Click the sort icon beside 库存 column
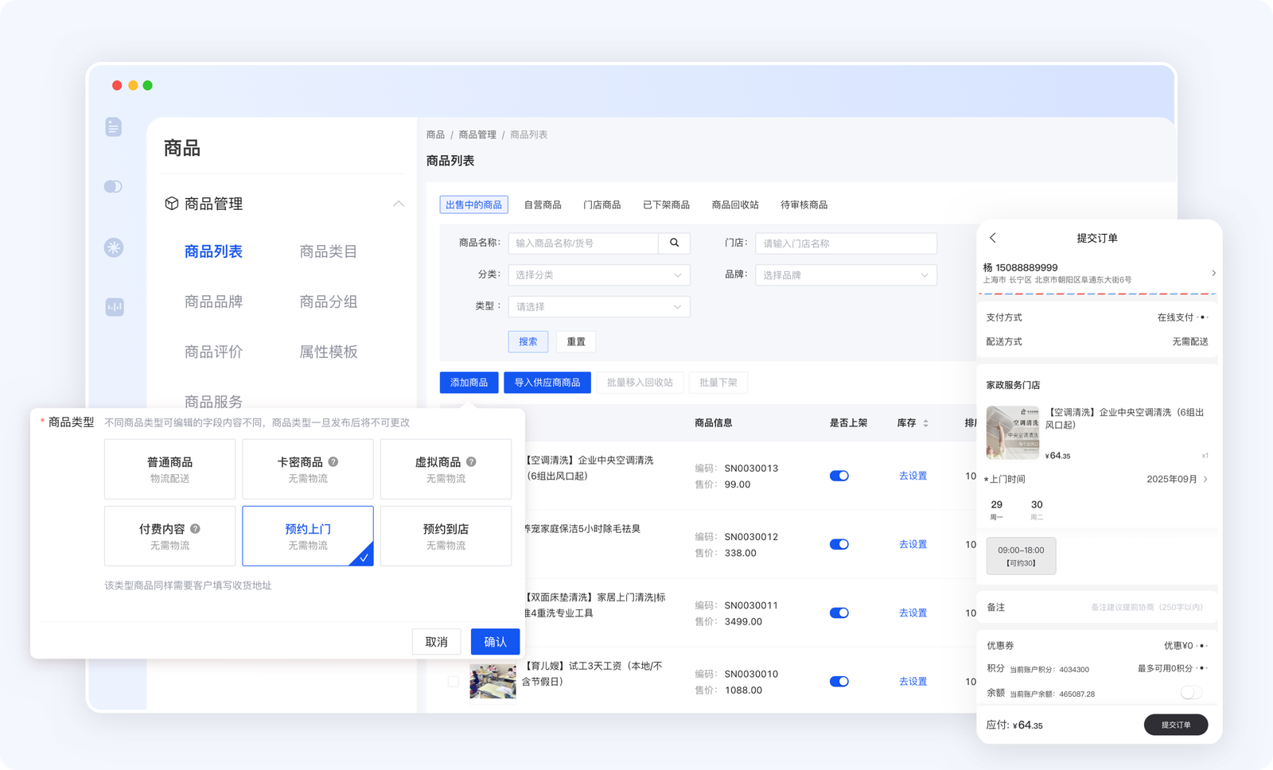This screenshot has width=1273, height=770. tap(925, 423)
